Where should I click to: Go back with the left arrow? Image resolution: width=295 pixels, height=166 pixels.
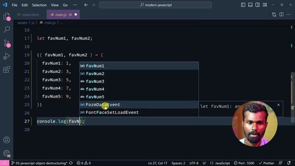click(86, 5)
